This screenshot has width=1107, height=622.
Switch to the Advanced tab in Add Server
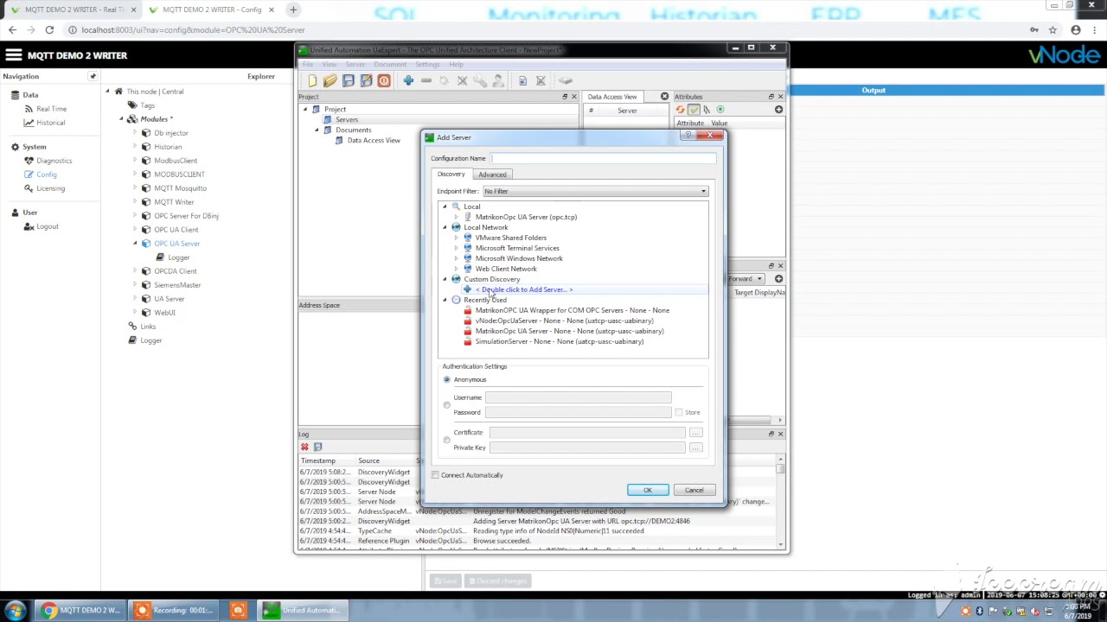tap(492, 175)
